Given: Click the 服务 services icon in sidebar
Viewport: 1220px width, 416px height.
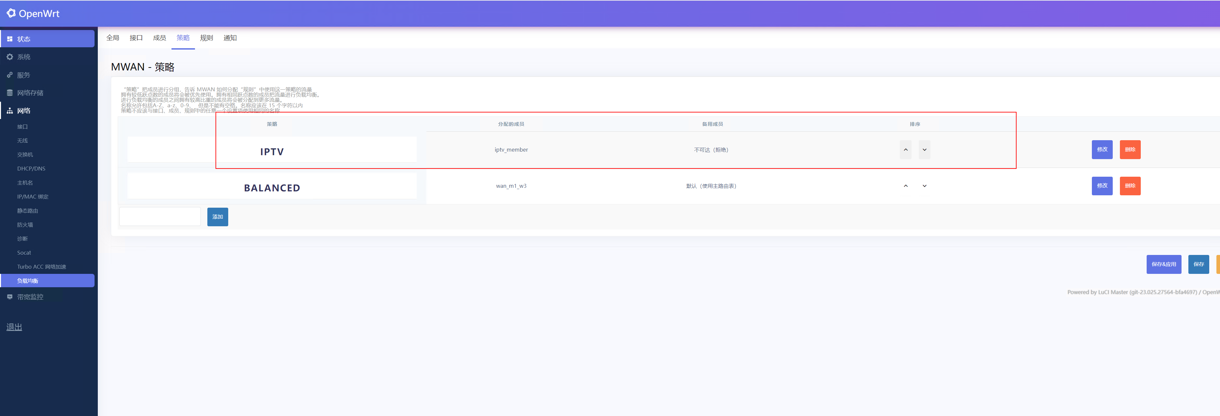Looking at the screenshot, I should (10, 75).
